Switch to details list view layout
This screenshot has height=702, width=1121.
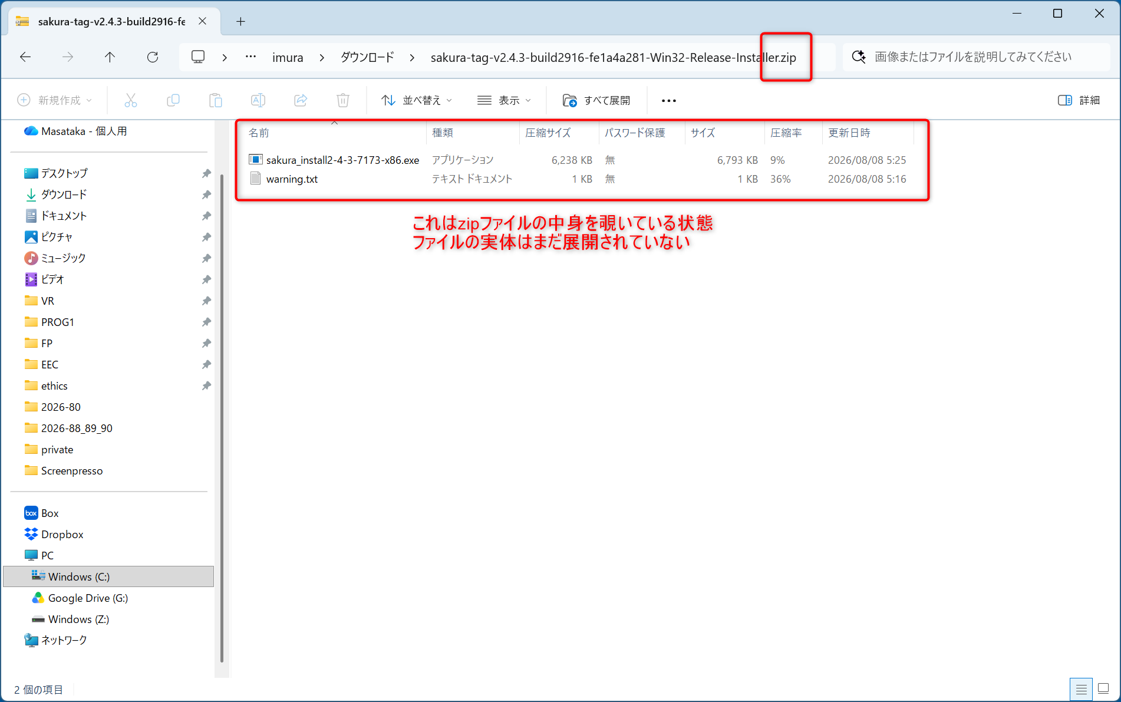point(1082,689)
